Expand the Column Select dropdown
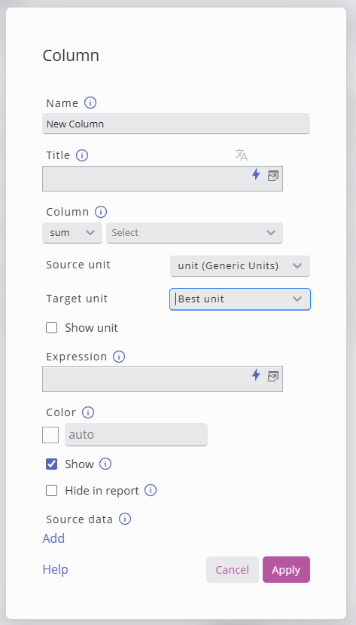 coord(194,233)
